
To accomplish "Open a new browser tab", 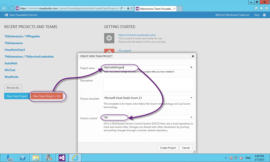I will point(180,9).
